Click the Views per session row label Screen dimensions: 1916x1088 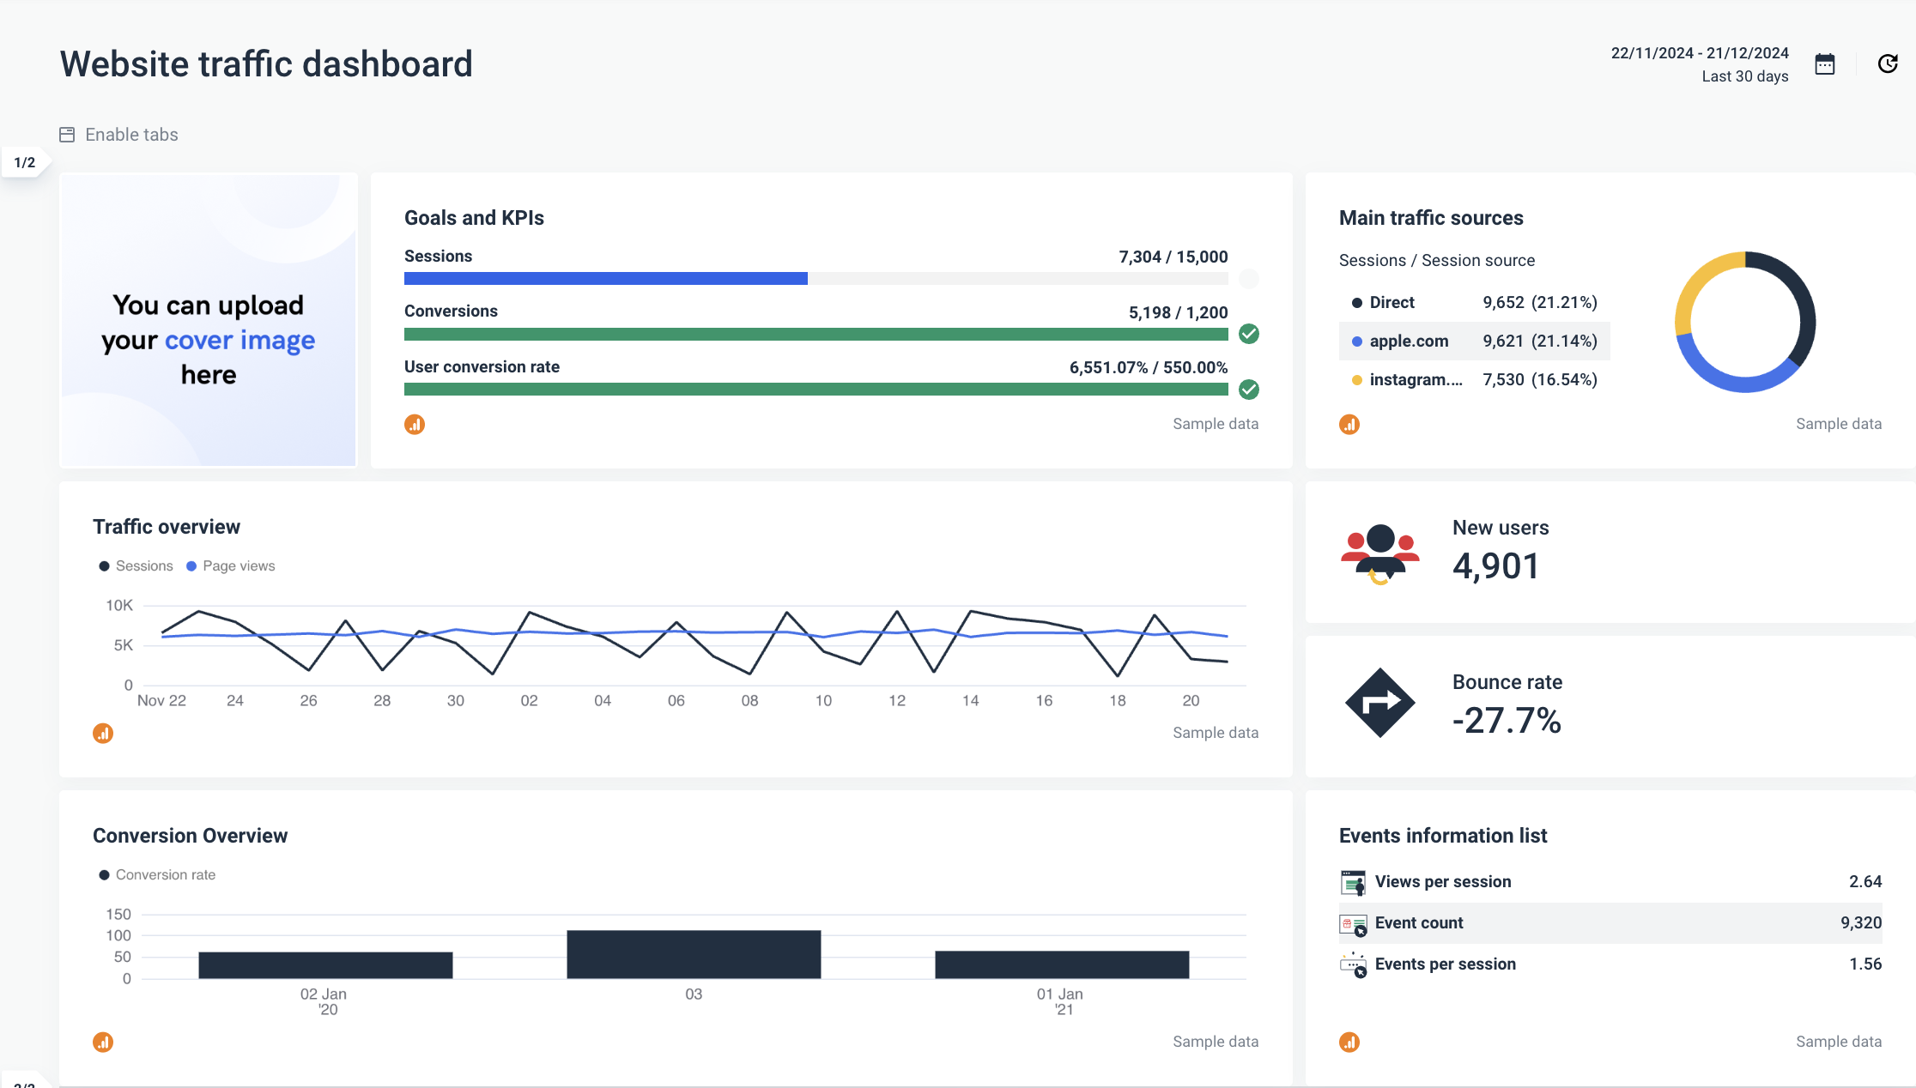pyautogui.click(x=1443, y=882)
